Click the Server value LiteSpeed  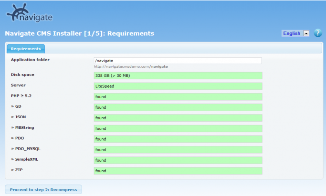tap(178, 86)
